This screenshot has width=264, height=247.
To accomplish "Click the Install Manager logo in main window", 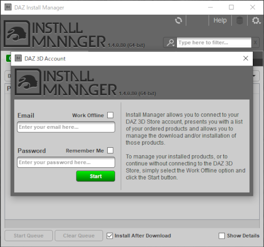I will tap(54, 34).
